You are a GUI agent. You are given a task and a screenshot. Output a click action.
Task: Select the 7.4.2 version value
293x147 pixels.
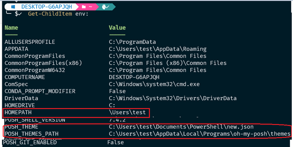[x=117, y=120]
